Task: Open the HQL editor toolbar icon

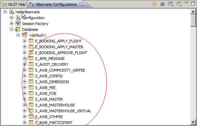Action: (x=171, y=4)
